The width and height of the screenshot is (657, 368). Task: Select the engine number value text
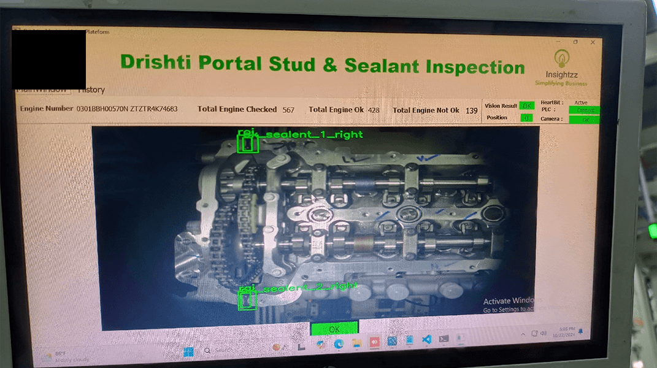127,109
